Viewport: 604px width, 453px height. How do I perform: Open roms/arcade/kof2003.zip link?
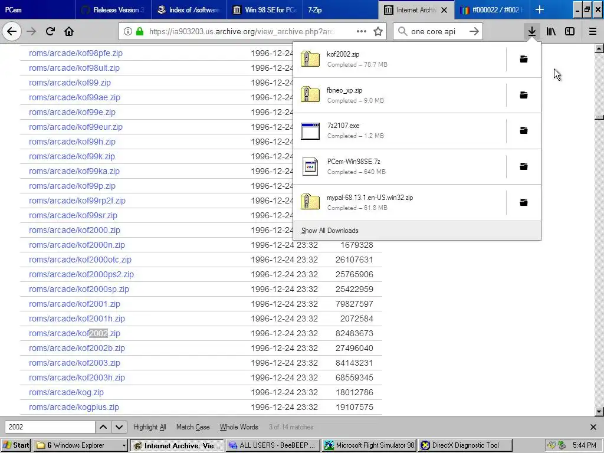pyautogui.click(x=74, y=363)
